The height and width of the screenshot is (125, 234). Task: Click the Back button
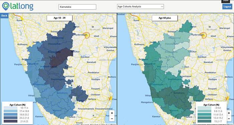pos(4,16)
